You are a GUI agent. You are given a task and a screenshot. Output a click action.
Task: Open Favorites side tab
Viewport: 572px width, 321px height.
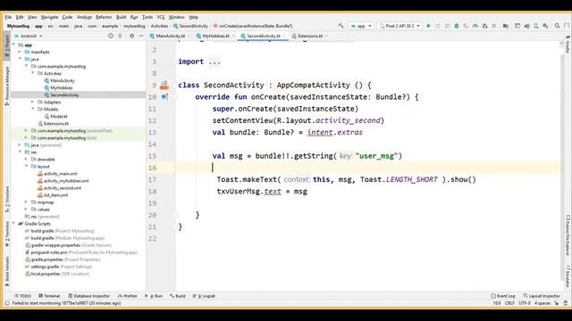point(6,235)
